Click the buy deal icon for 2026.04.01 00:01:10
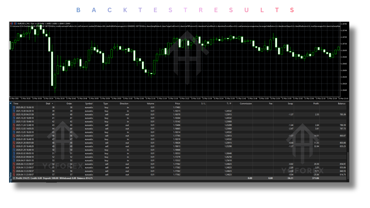Screen dimensions: 370x208 point(14,160)
